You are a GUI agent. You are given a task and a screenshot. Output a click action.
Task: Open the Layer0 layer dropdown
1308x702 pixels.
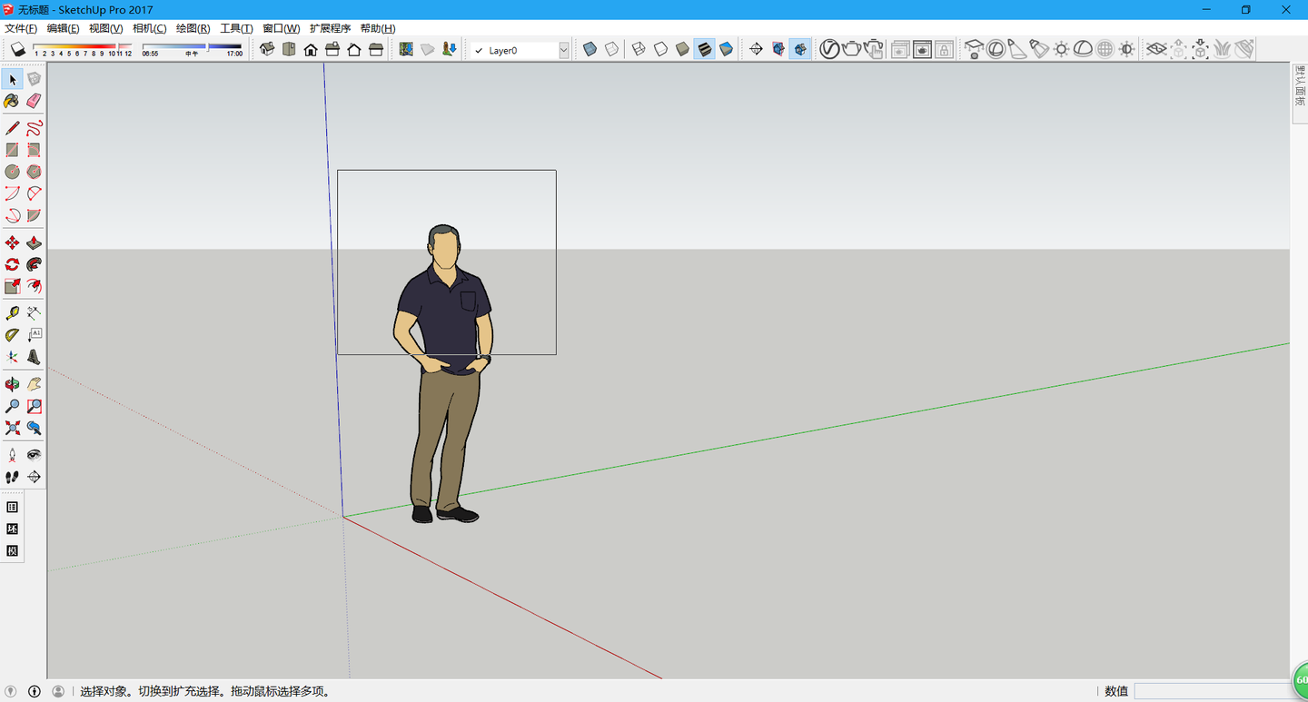[x=563, y=51]
